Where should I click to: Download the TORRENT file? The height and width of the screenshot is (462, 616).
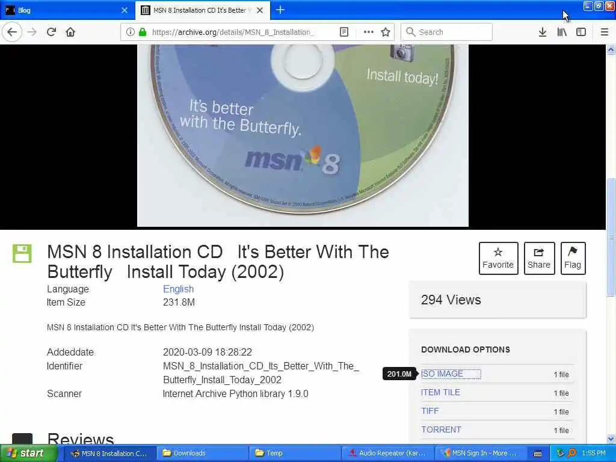(441, 430)
